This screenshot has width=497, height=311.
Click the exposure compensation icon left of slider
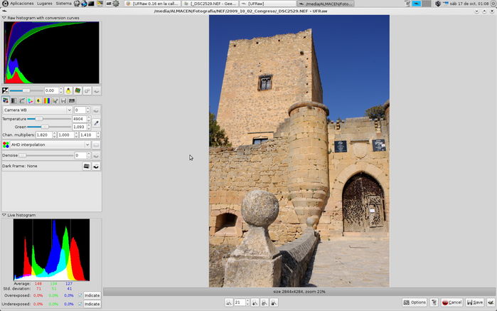(6, 91)
